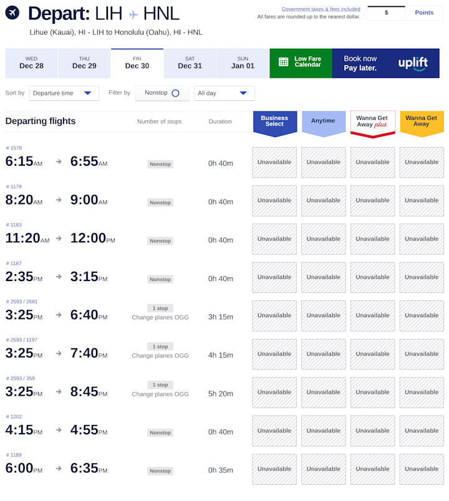Click Wanna Get Away plus cell for 11:20AM flight
This screenshot has width=449, height=501.
(372, 239)
